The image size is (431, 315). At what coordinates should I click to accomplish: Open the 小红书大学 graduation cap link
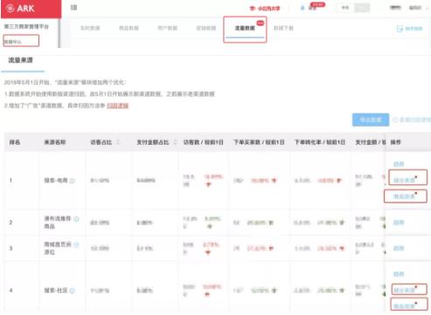tap(265, 9)
